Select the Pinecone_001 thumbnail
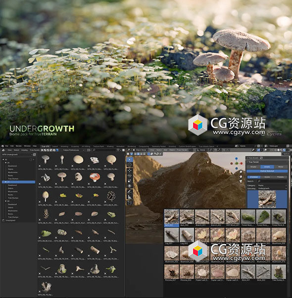292x298 pixels. (172, 273)
